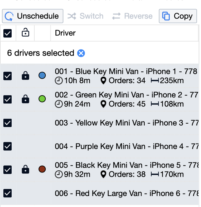Image resolution: width=201 pixels, height=207 pixels.
Task: Uncheck the 006 Red Key Large Van row
Action: (7, 193)
